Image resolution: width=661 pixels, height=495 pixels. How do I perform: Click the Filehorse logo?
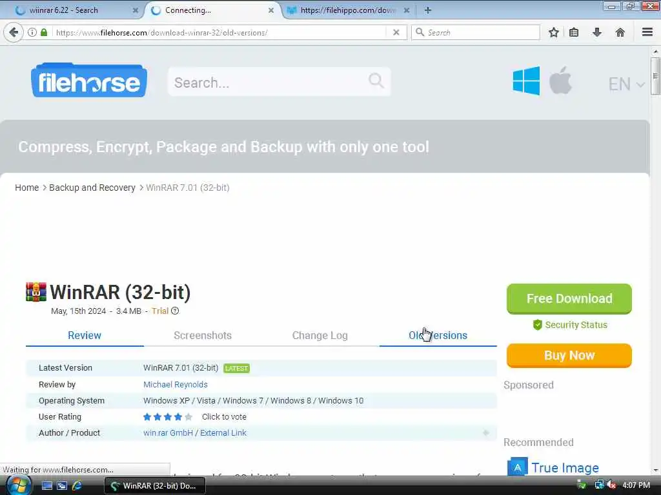(x=89, y=80)
